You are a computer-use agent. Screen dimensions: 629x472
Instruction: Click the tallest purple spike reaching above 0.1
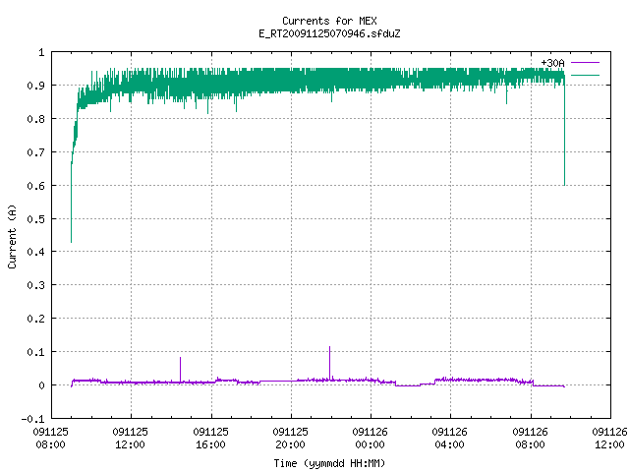330,361
